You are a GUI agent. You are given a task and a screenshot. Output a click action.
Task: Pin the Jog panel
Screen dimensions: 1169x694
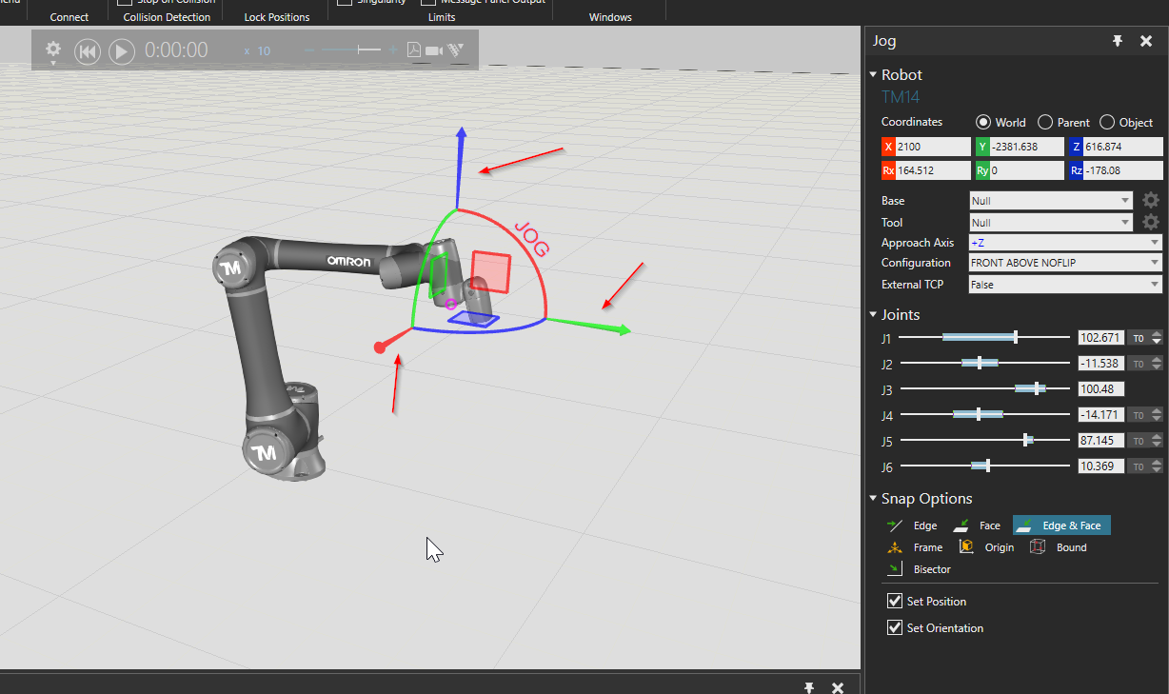click(1119, 41)
